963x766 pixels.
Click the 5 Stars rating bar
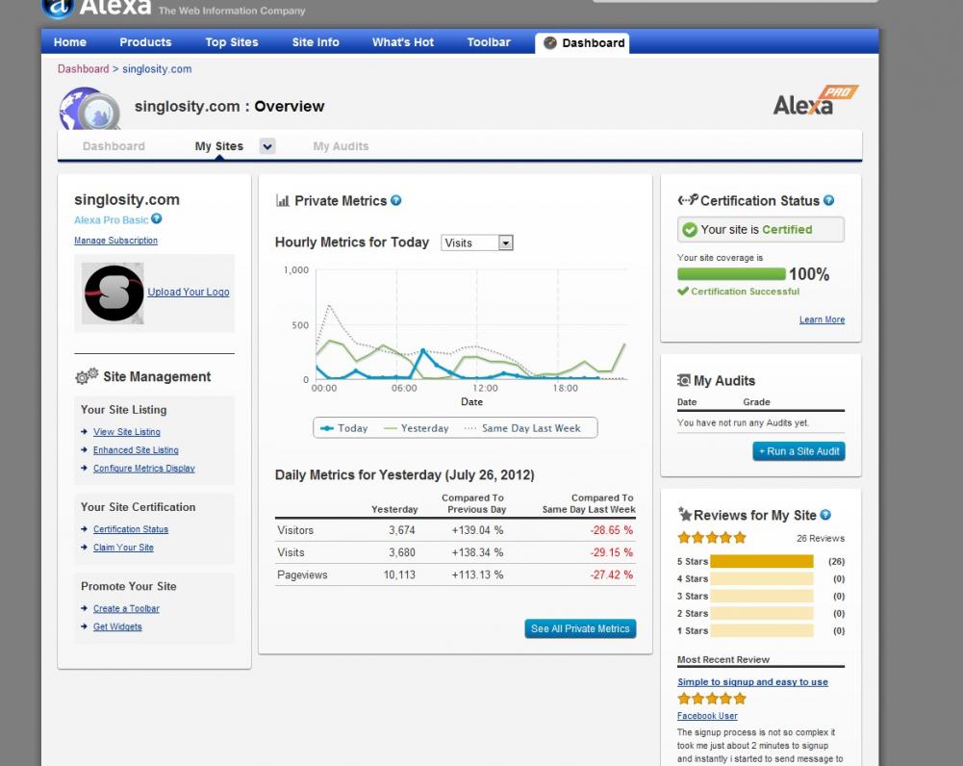(x=762, y=561)
